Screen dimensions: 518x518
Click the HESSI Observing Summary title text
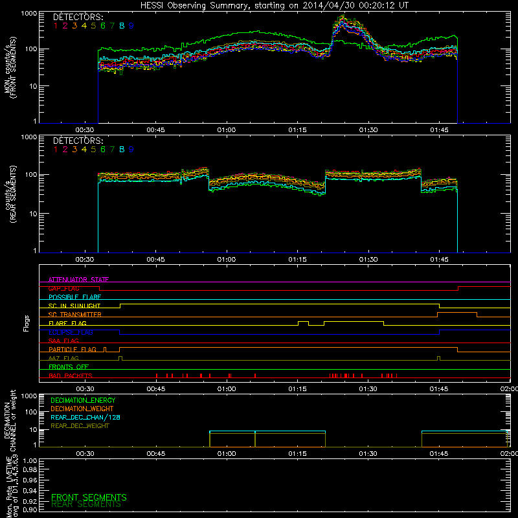point(275,6)
